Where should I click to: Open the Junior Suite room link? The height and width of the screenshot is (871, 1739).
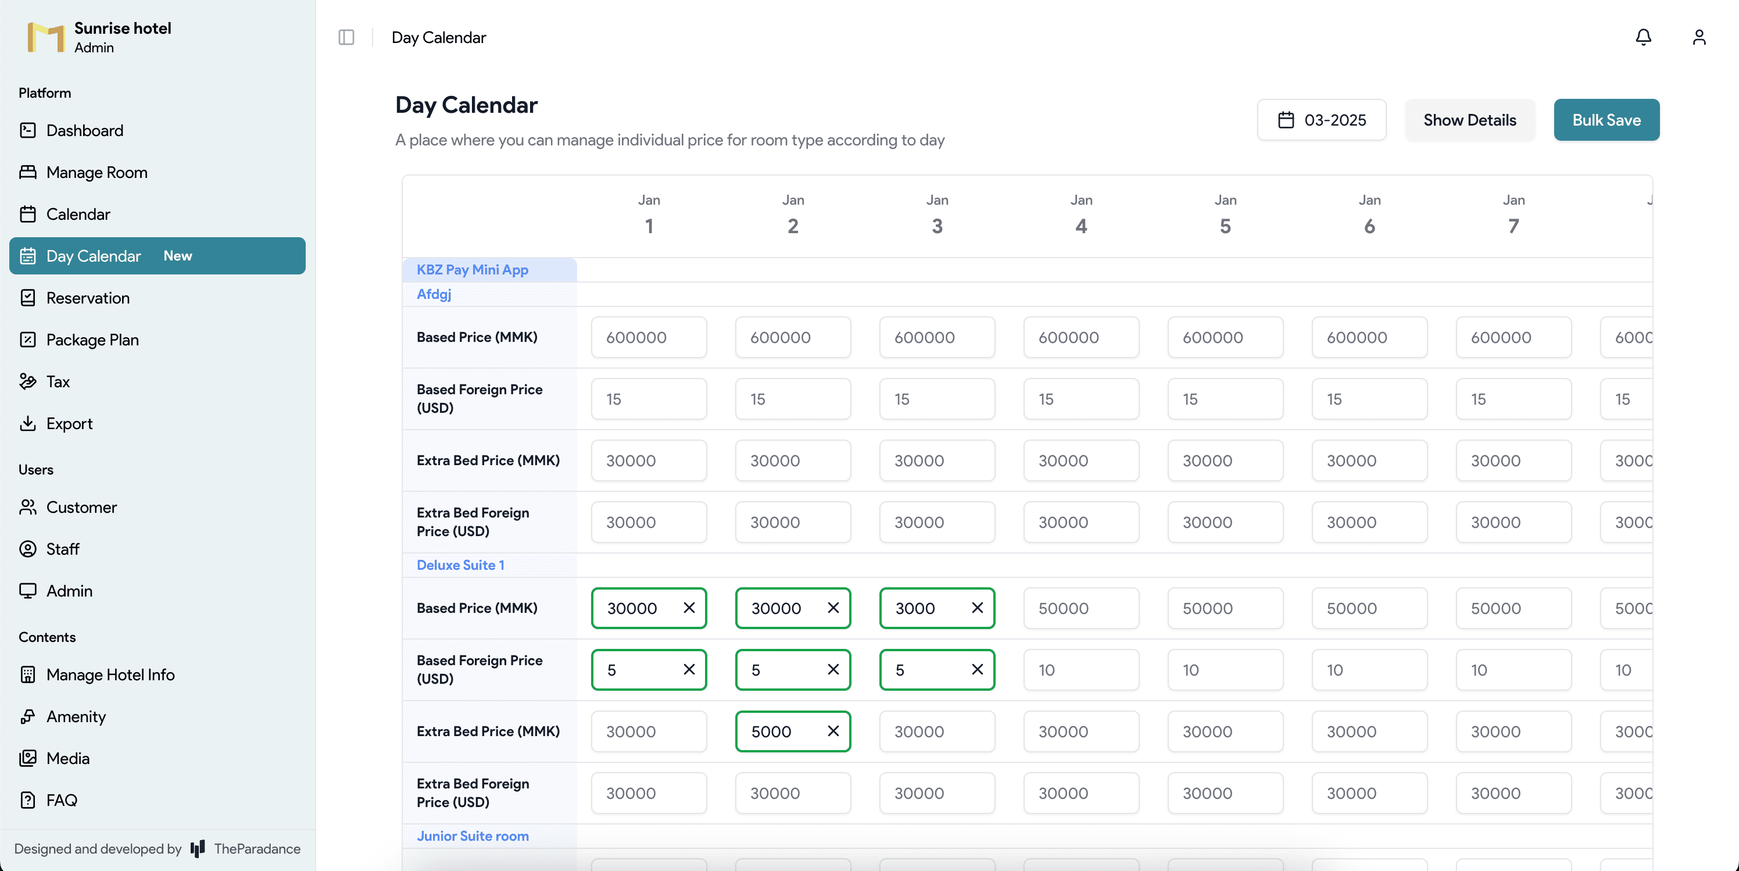(x=473, y=836)
